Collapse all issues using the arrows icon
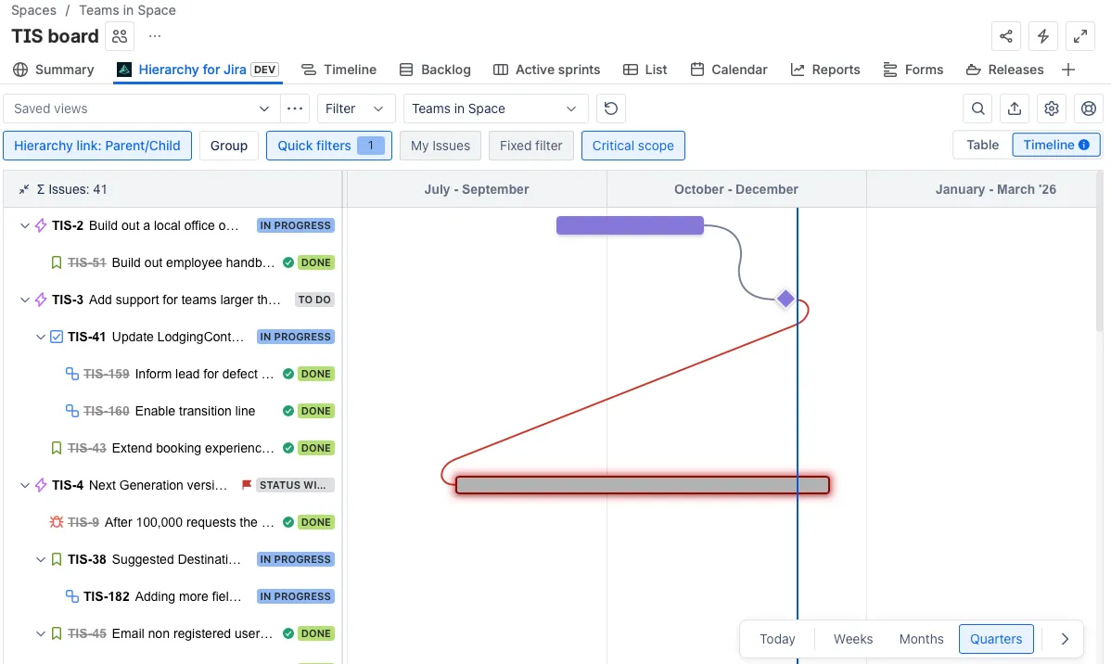1111x664 pixels. 24,189
